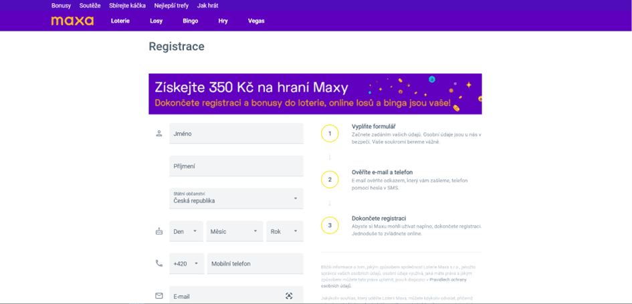Open the +420 phone prefix dropdown
This screenshot has height=304, width=632.
[x=187, y=264]
